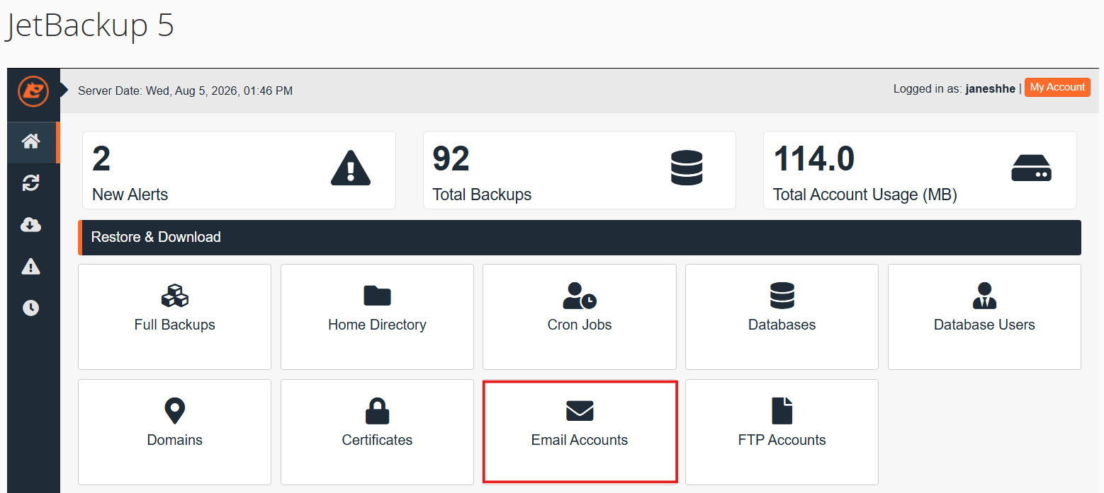Click the "114.0" usage value
The width and height of the screenshot is (1104, 493).
click(813, 159)
